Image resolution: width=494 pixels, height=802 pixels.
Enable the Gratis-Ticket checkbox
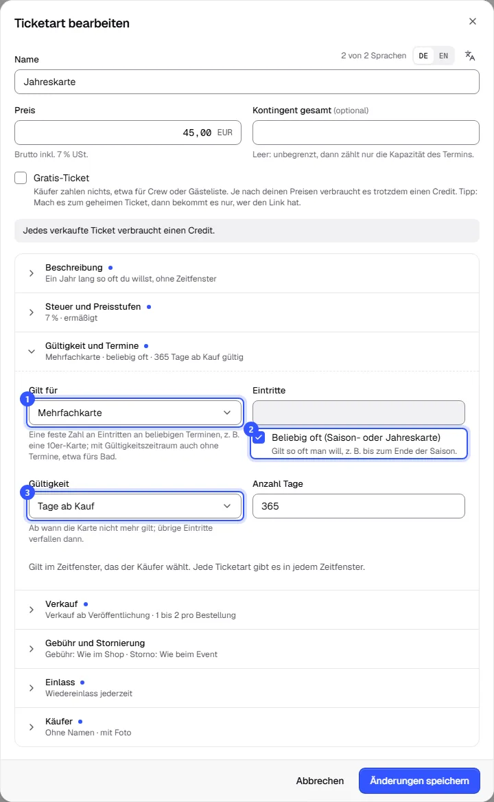[21, 178]
